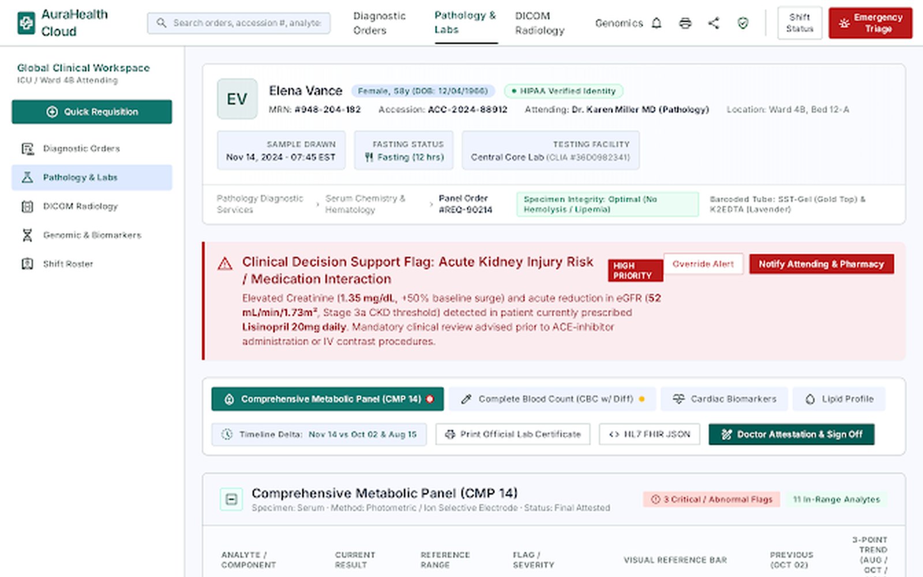This screenshot has height=577, width=923.
Task: Switch to Complete Blood Count tab
Action: 553,399
